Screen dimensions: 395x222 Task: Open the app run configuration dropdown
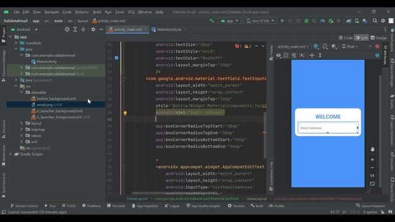tap(230, 21)
